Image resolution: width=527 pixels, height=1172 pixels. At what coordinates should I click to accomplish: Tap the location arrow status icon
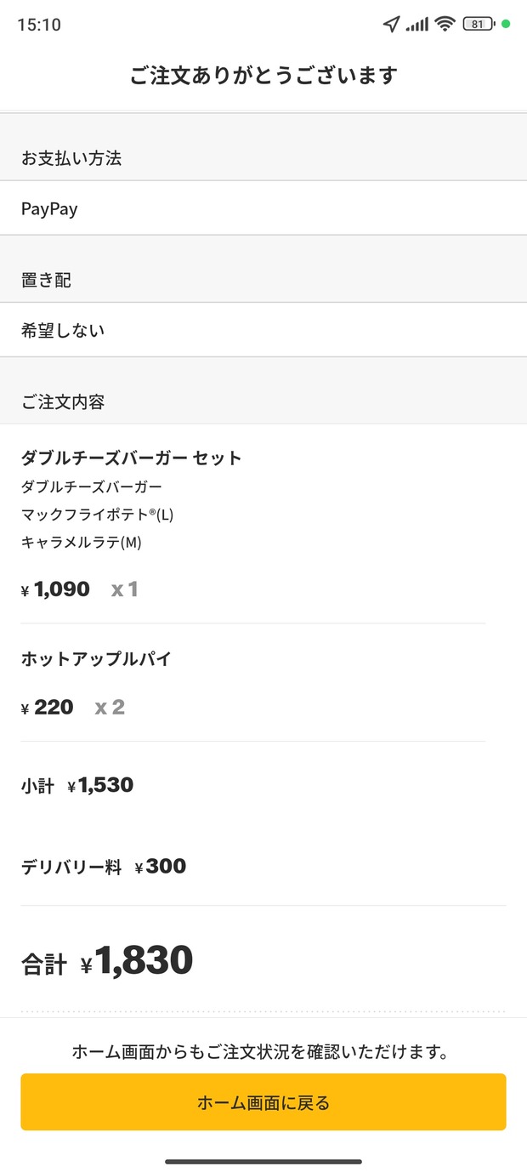(391, 24)
